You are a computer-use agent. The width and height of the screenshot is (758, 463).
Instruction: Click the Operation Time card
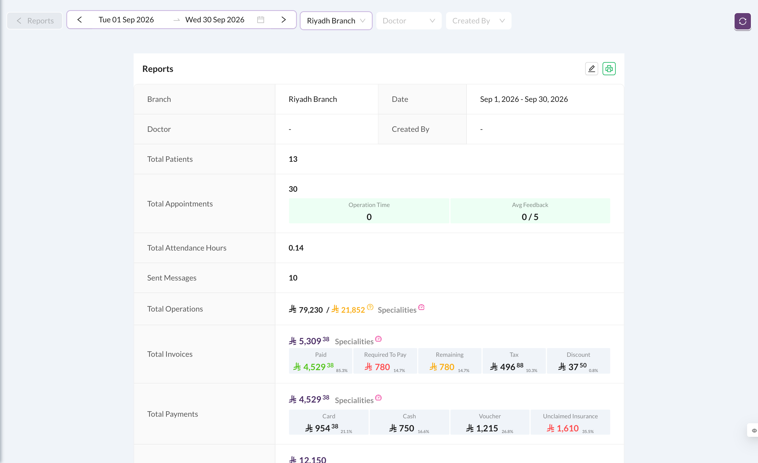pos(369,211)
